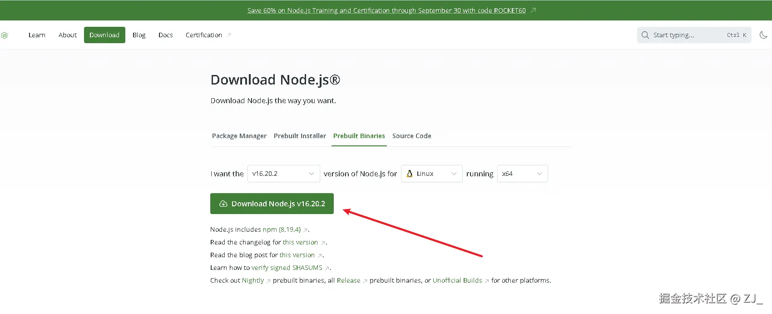
Task: Click external arrow after SHASUMS
Action: (327, 269)
